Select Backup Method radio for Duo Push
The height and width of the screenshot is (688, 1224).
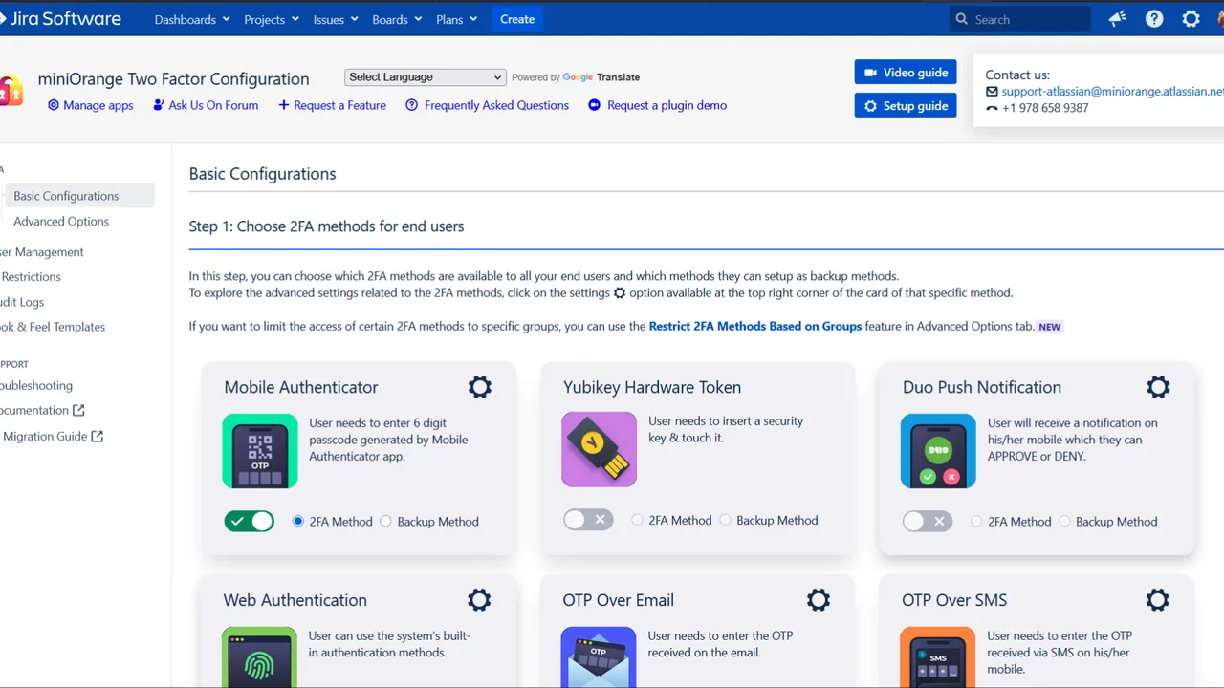(1064, 522)
